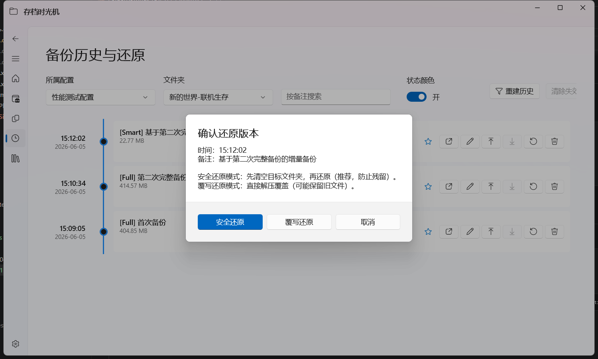Click 取消 to dismiss dialog
This screenshot has height=359, width=598.
[x=368, y=222]
